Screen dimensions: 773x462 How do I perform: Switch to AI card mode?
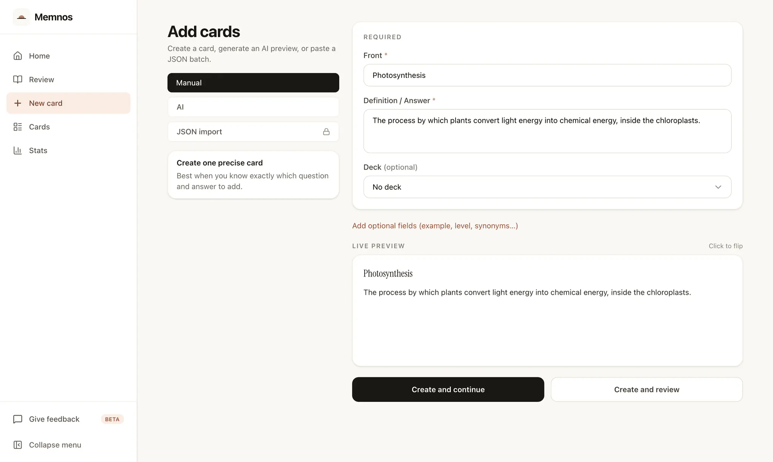pyautogui.click(x=253, y=107)
